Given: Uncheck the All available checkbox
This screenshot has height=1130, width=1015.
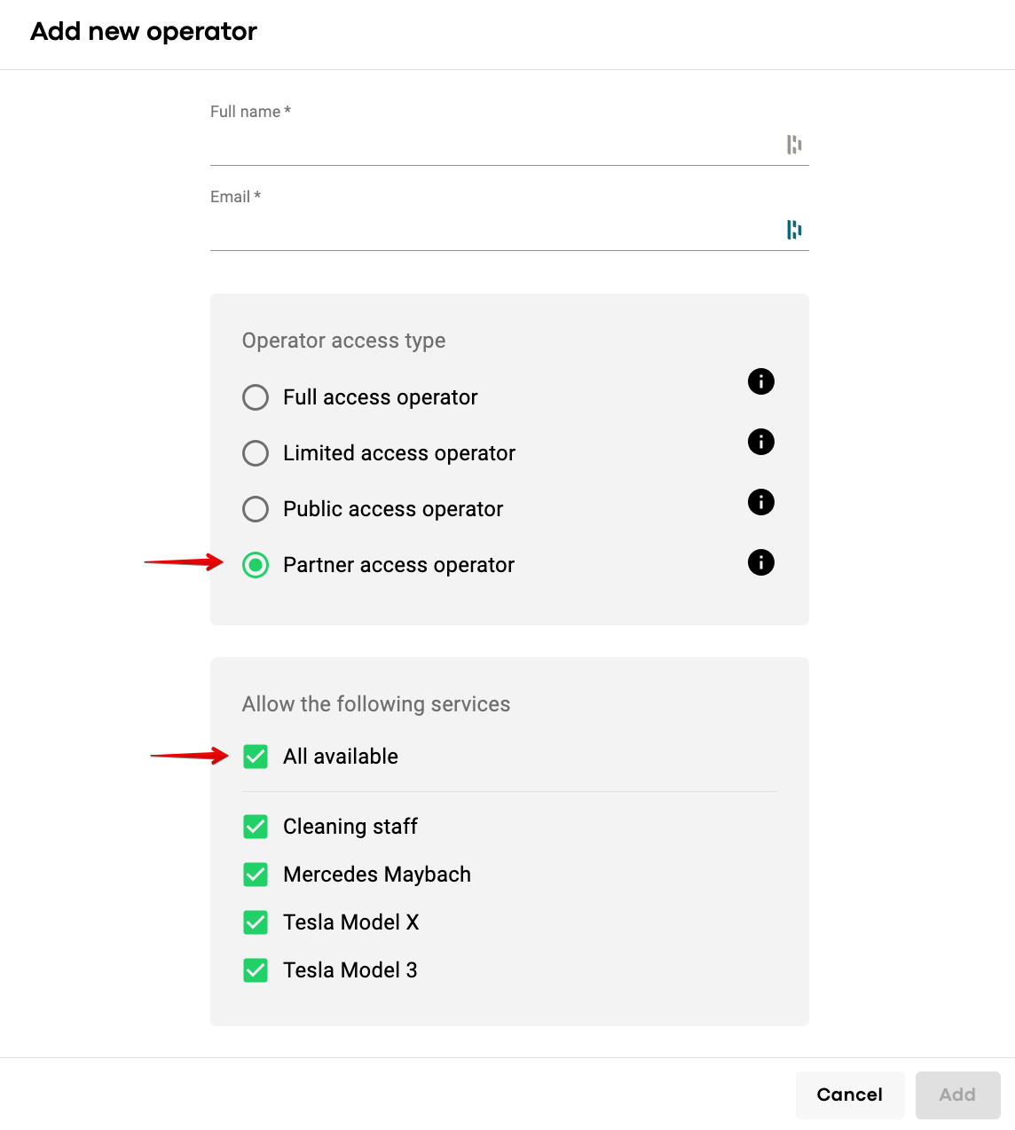Looking at the screenshot, I should pos(256,757).
